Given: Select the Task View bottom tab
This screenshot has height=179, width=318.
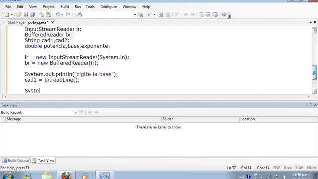Looking at the screenshot, I should pos(43,161).
